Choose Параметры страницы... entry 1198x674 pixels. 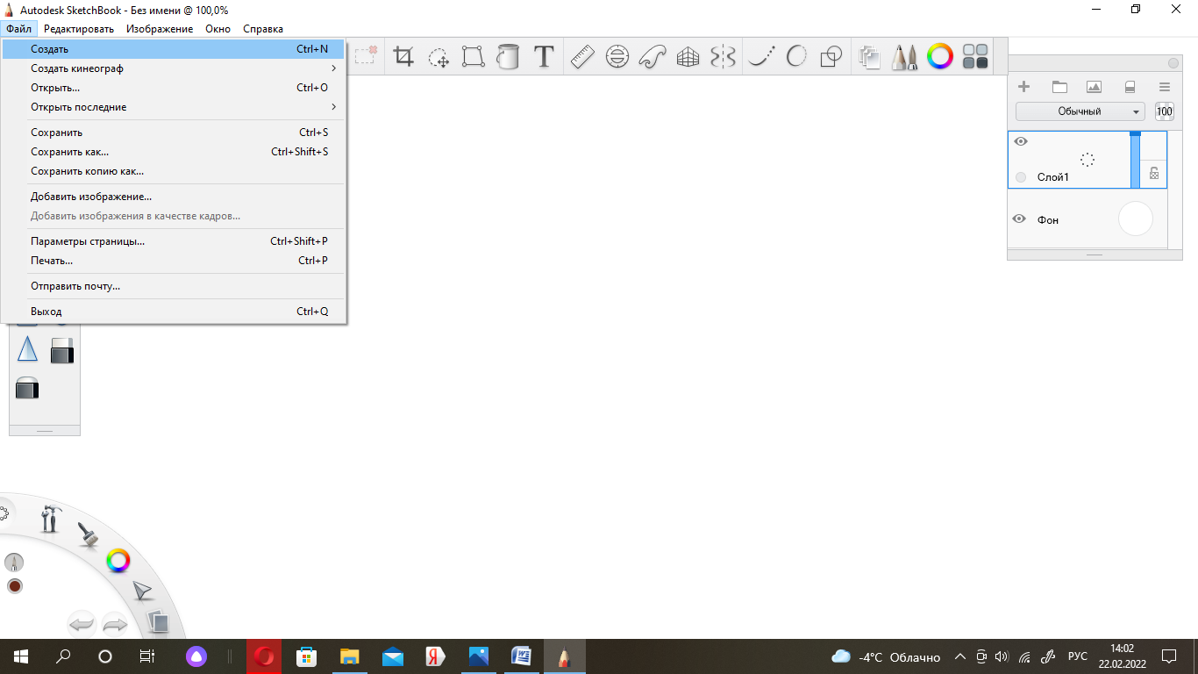[174, 241]
